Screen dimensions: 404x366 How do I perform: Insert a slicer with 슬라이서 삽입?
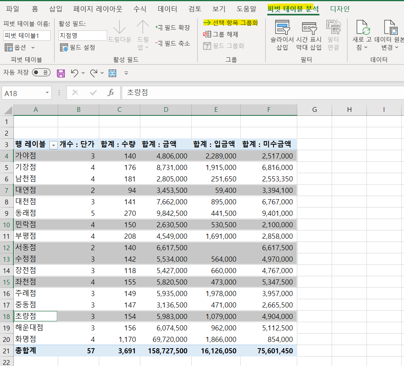(x=282, y=35)
